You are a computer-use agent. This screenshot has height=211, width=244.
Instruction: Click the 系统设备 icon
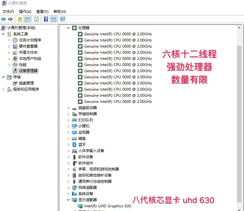click(x=74, y=194)
